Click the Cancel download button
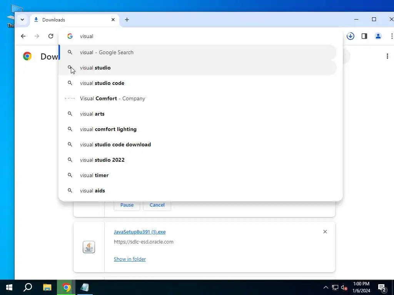The image size is (394, 295). tap(157, 205)
